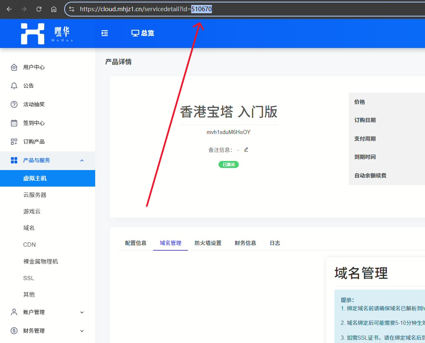
Task: Click the site info icon in address bar
Action: click(x=72, y=9)
